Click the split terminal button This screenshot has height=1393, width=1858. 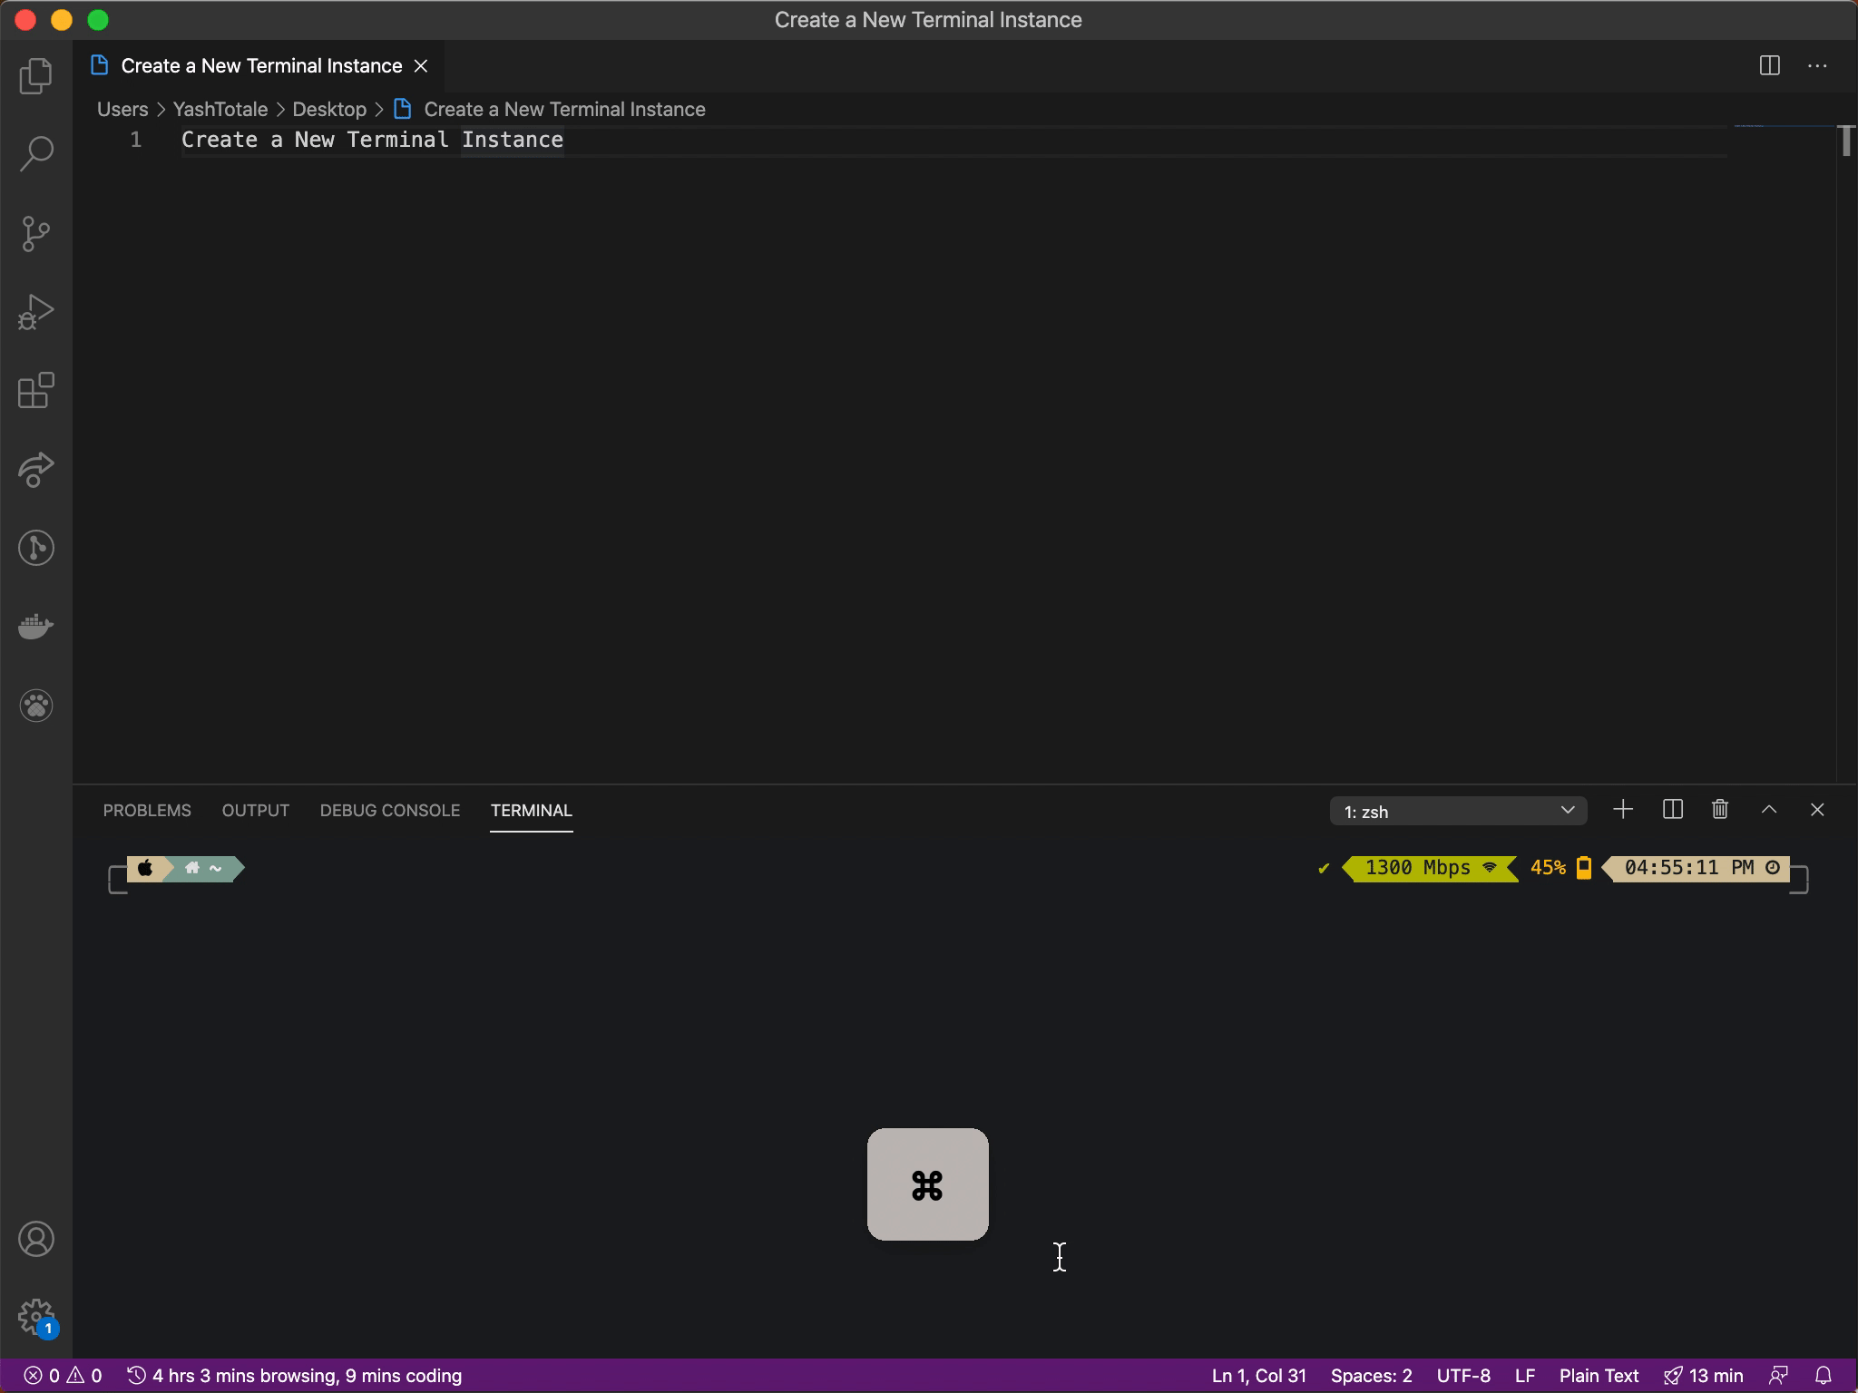tap(1672, 809)
